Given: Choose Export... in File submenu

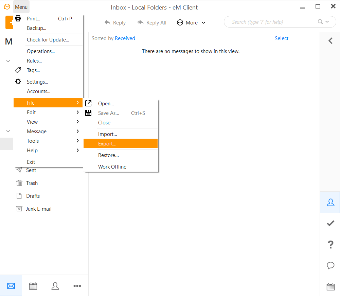Looking at the screenshot, I should click(x=121, y=143).
